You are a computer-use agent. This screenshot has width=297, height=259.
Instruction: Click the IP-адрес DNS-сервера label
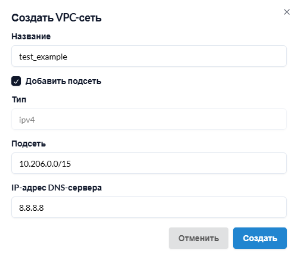click(x=57, y=188)
